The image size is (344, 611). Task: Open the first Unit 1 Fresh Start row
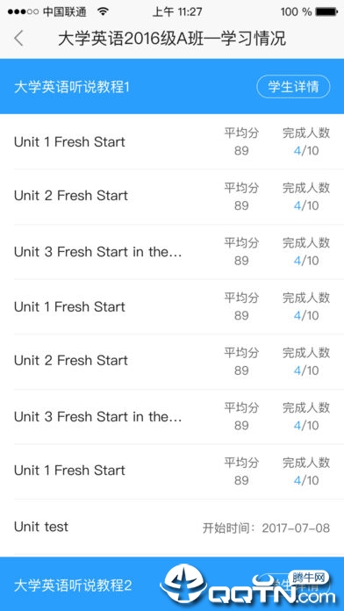[172, 142]
